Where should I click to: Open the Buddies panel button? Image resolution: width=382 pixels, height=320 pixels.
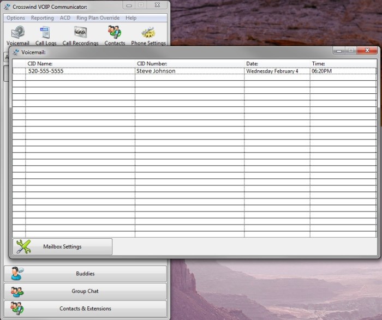[85, 274]
